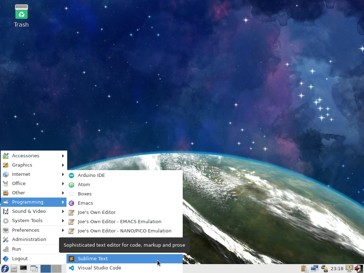Expand the Sound & Video submenu arrow

(x=63, y=211)
